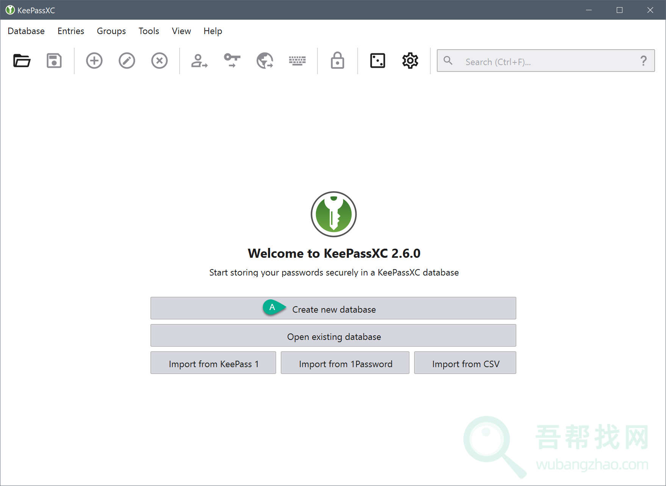Maximize the KeePassXC window

(619, 10)
